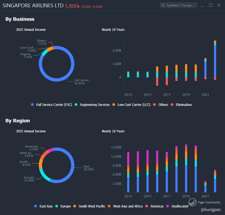Click the By Business heading
This screenshot has width=225, height=215.
click(20, 19)
